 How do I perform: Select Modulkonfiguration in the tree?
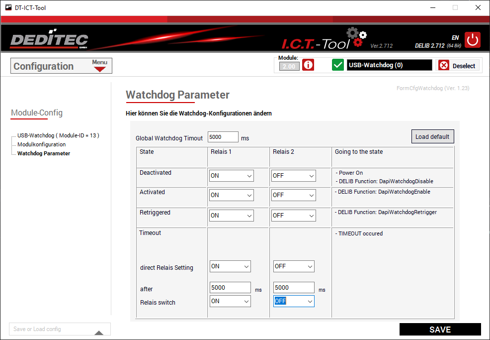pos(41,144)
